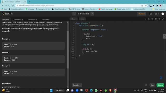Run the code

coord(152,85)
